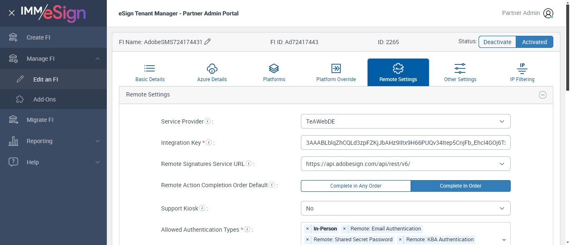Go to Create FI in the sidebar
This screenshot has width=570, height=245.
click(x=38, y=37)
